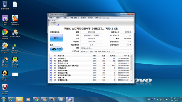Select the C: D: disk tab showing 45 °C

pyautogui.click(x=54, y=22)
